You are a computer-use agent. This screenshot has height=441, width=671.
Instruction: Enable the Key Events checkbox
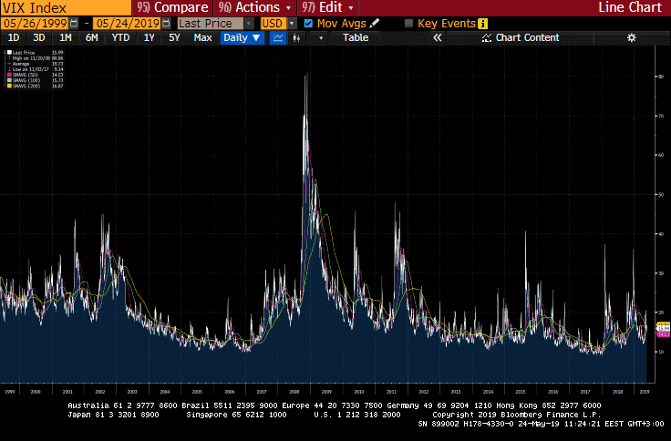coord(408,24)
